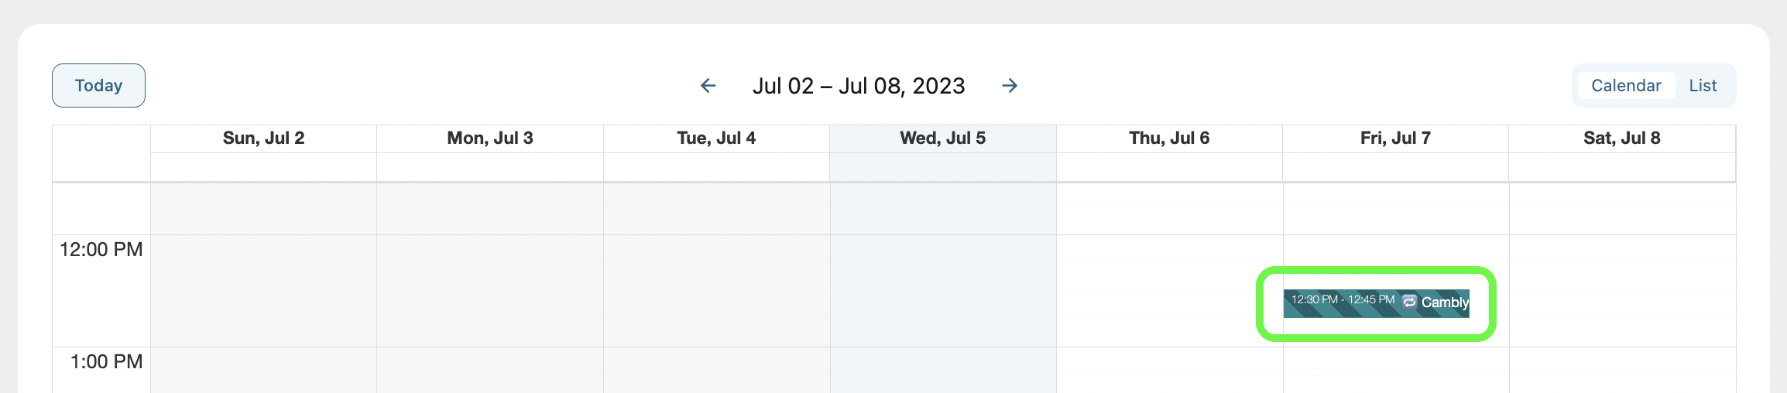Viewport: 1787px width, 393px height.
Task: Switch to the Calendar view
Action: click(1626, 86)
